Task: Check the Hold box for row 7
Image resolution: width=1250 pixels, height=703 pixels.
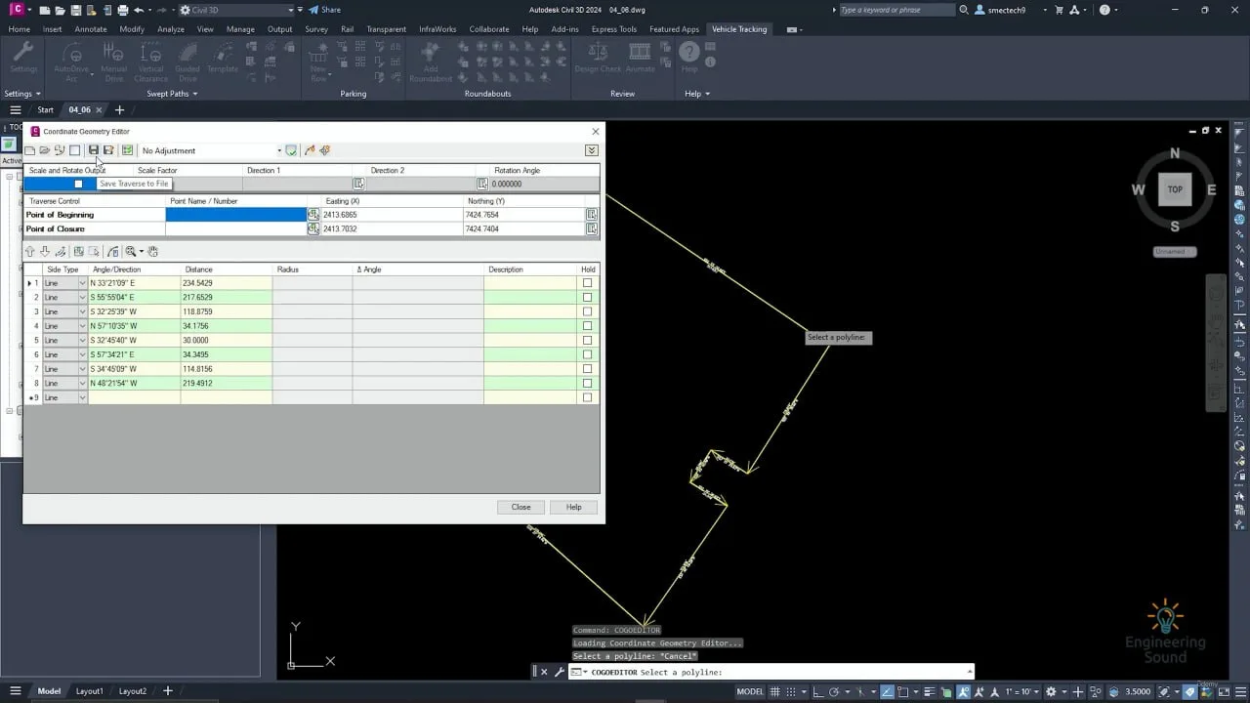Action: pos(587,369)
